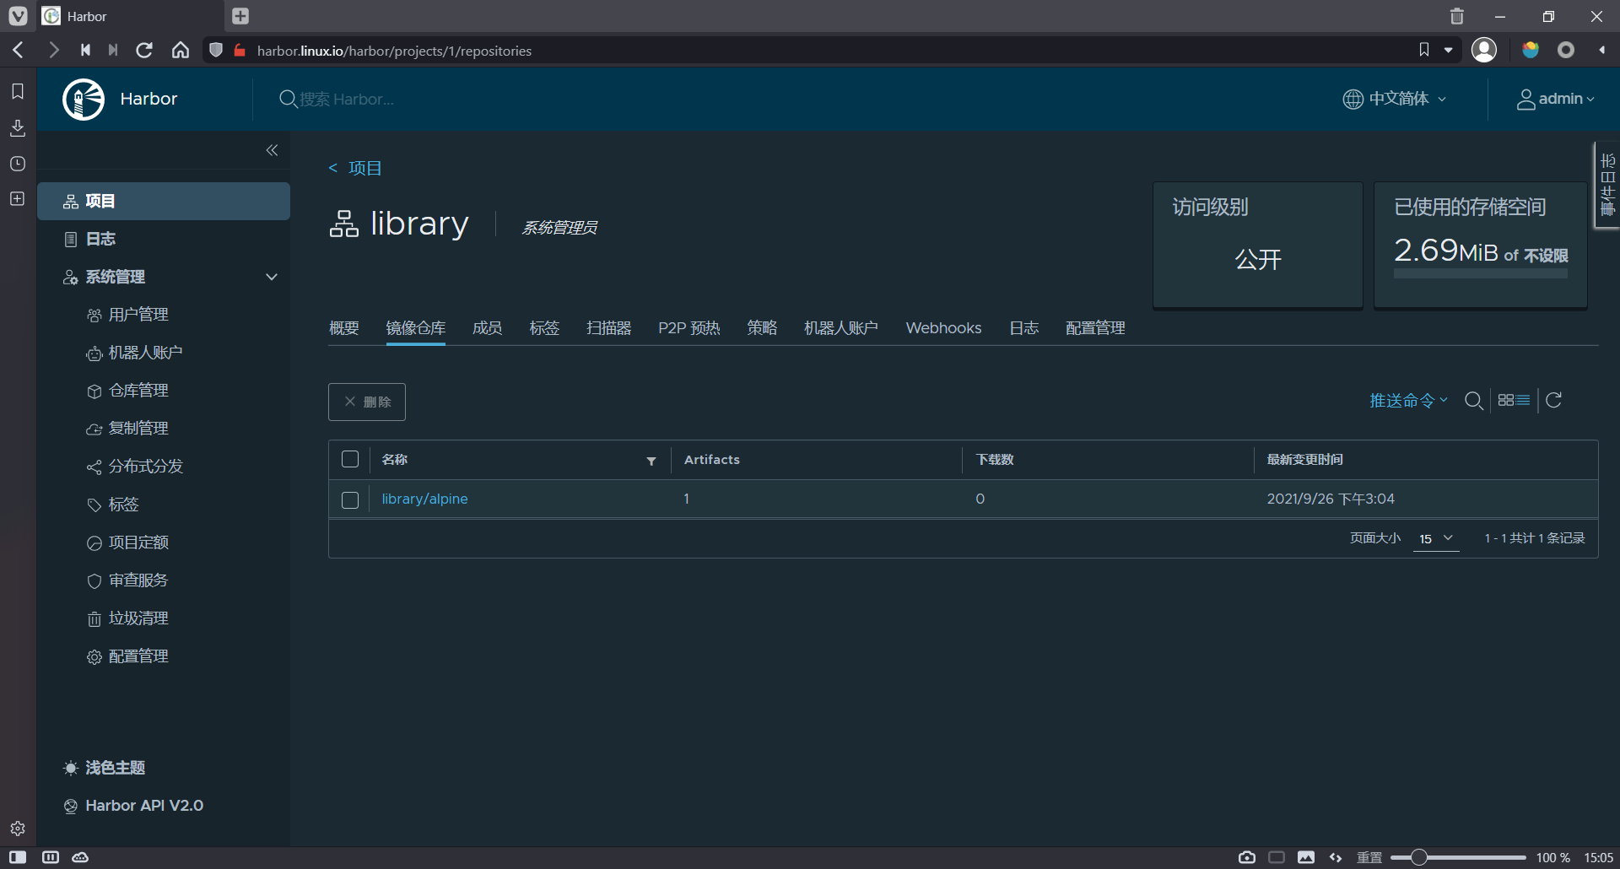Select all repositories checkbox in header
The height and width of the screenshot is (869, 1620).
350,459
